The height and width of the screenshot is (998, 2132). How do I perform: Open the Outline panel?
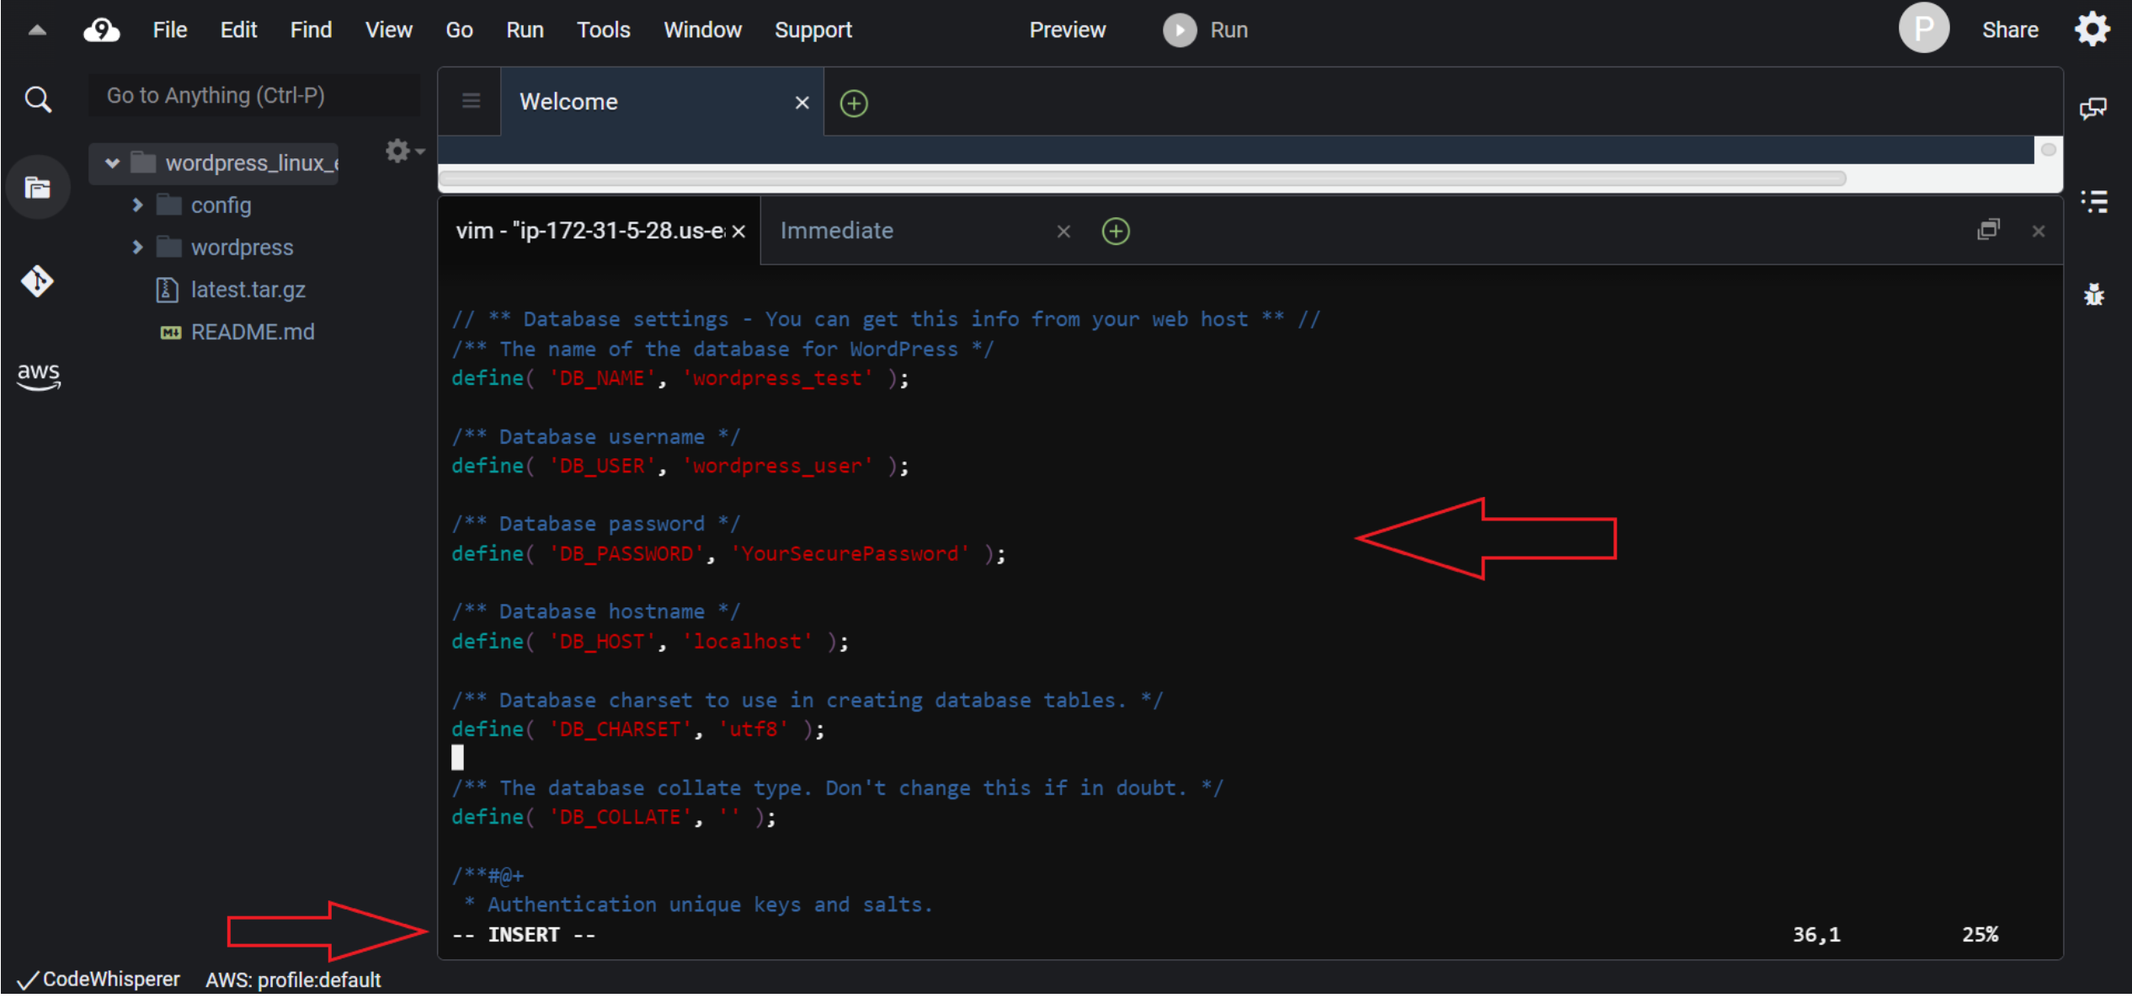(x=2094, y=201)
